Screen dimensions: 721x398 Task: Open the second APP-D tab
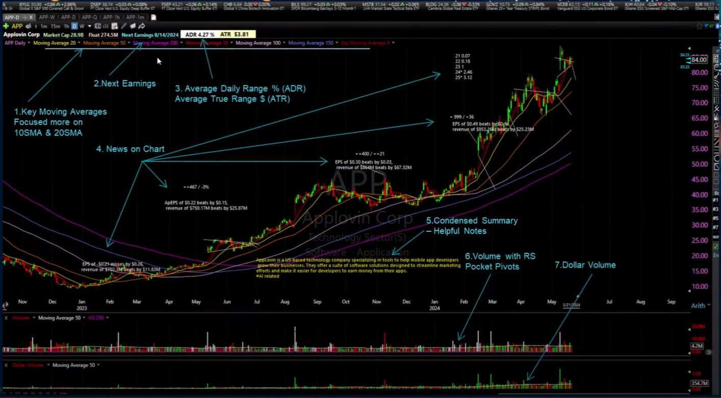(68, 17)
